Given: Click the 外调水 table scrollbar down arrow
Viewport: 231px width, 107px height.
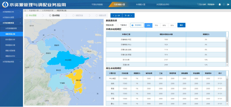Looking at the screenshot, I should (x=227, y=65).
